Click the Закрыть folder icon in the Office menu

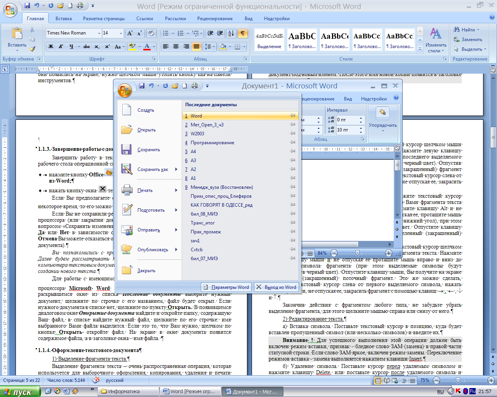pyautogui.click(x=127, y=270)
